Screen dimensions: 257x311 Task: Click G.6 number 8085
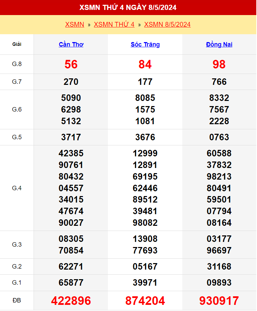click(145, 98)
